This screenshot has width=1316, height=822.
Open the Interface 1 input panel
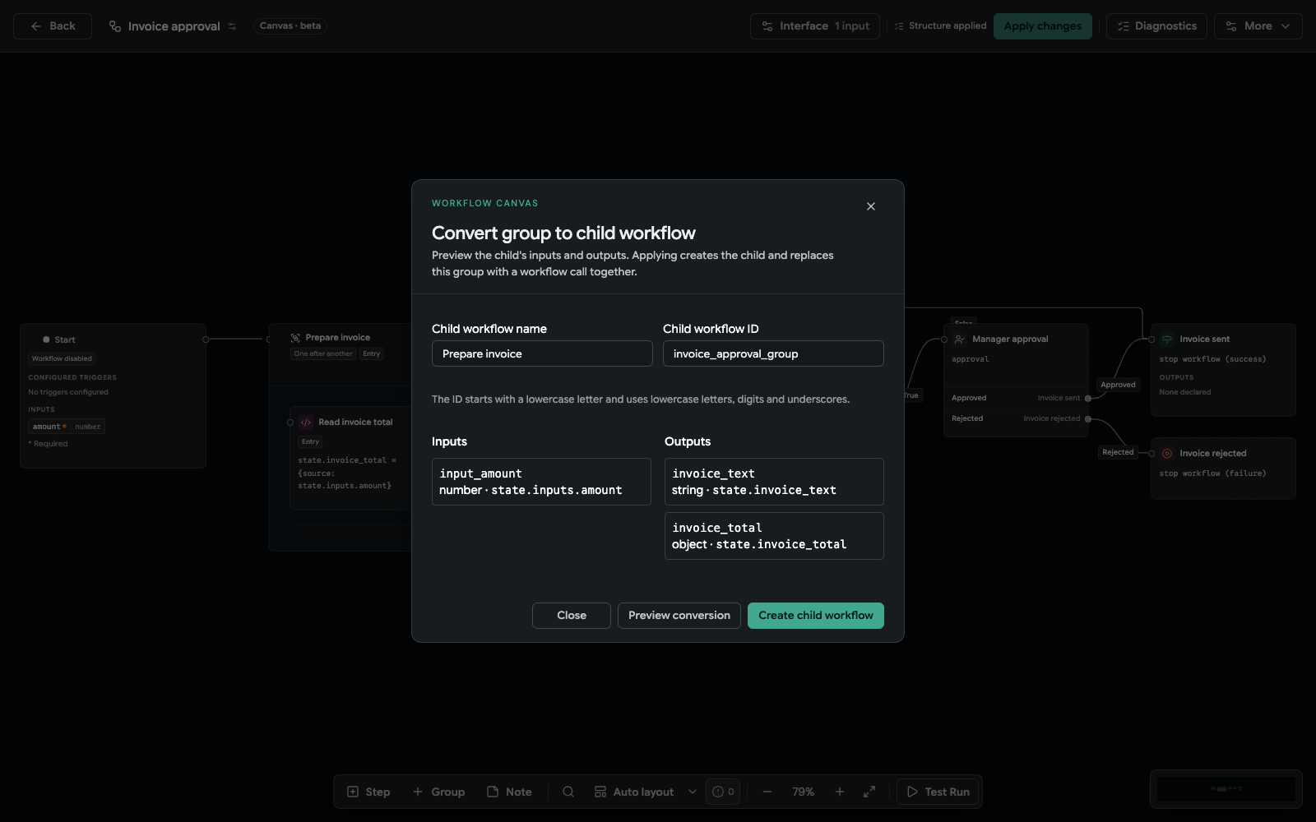tap(815, 26)
